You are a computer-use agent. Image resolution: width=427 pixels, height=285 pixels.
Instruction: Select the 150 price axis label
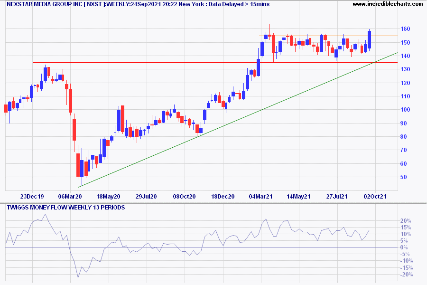pyautogui.click(x=405, y=43)
